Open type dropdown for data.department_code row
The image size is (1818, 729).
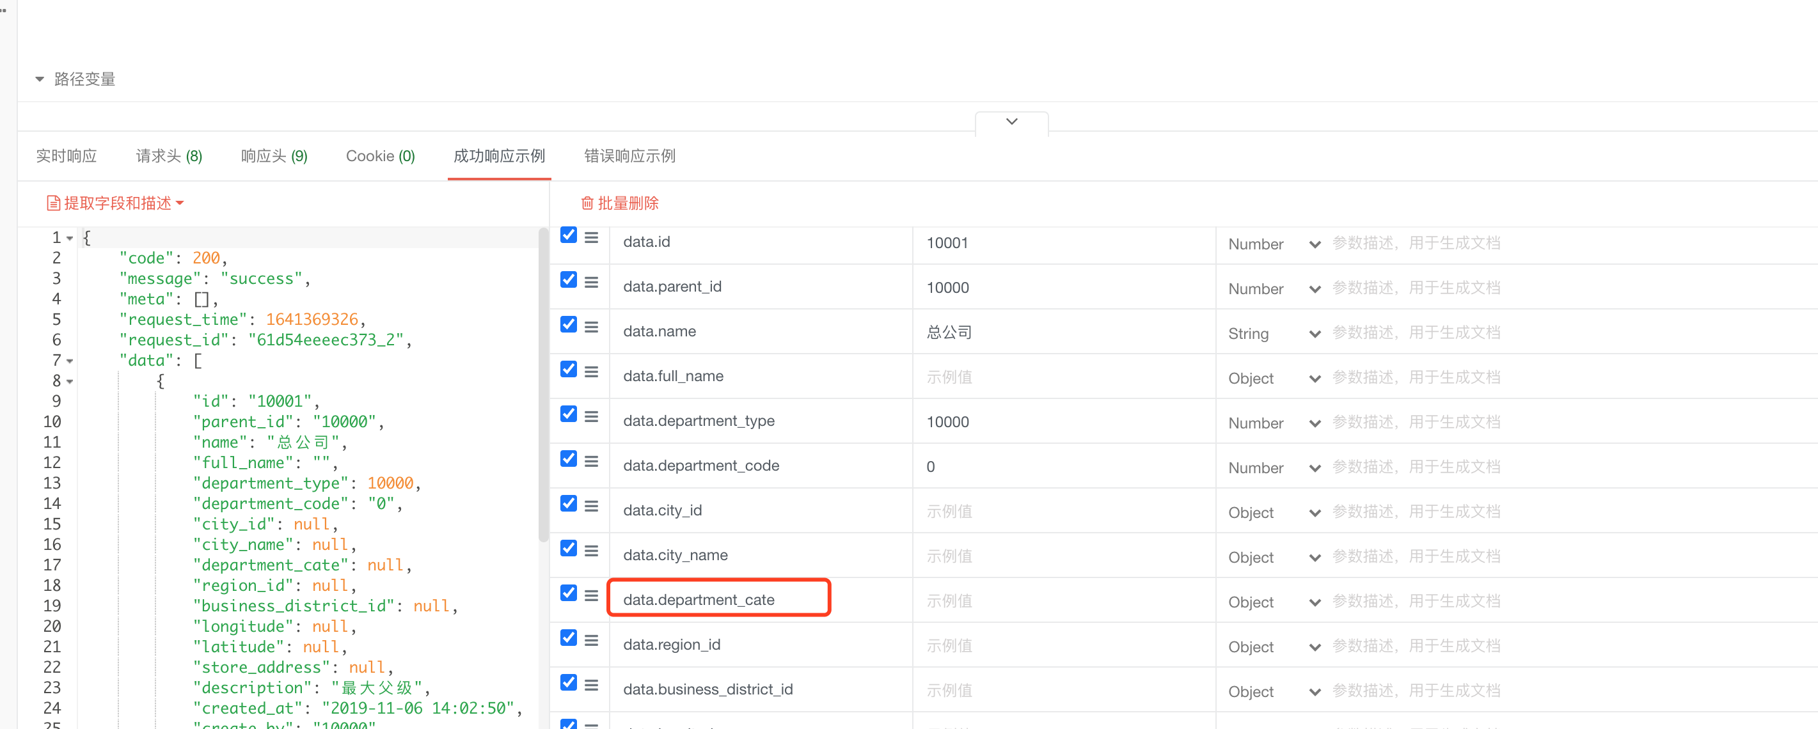click(x=1274, y=468)
